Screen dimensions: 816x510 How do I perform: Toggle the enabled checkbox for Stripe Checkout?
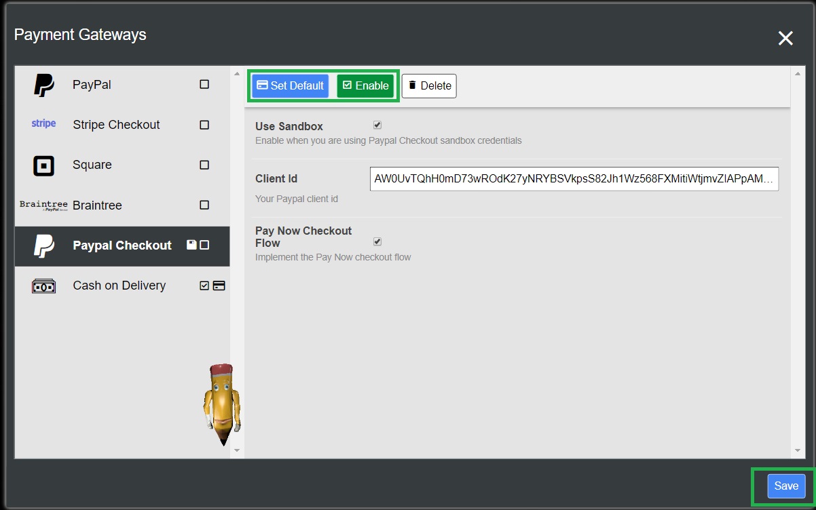[x=204, y=125]
